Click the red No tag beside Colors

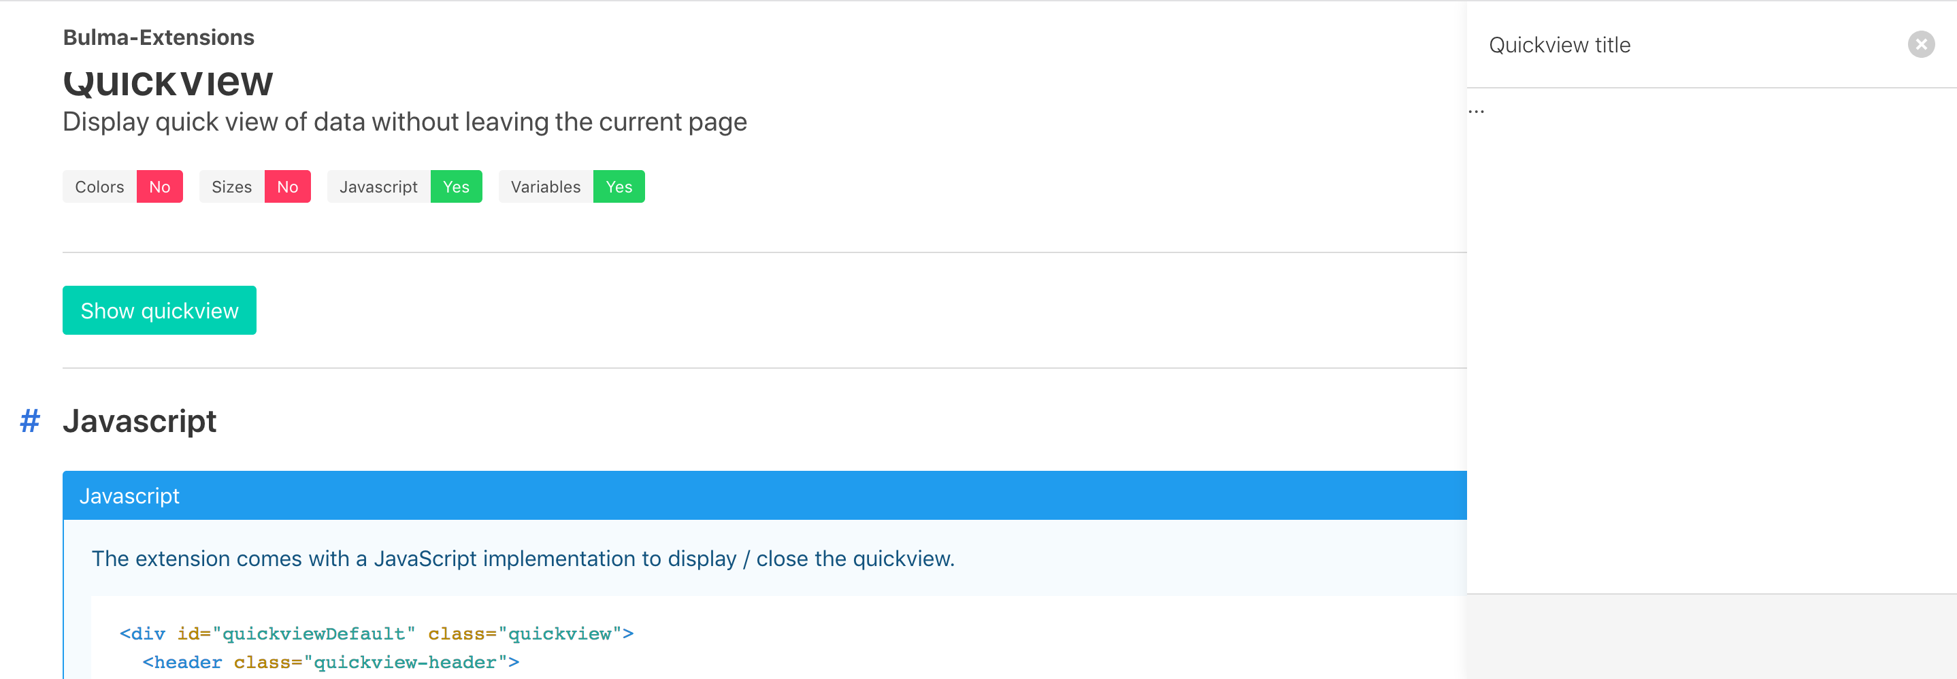tap(159, 187)
